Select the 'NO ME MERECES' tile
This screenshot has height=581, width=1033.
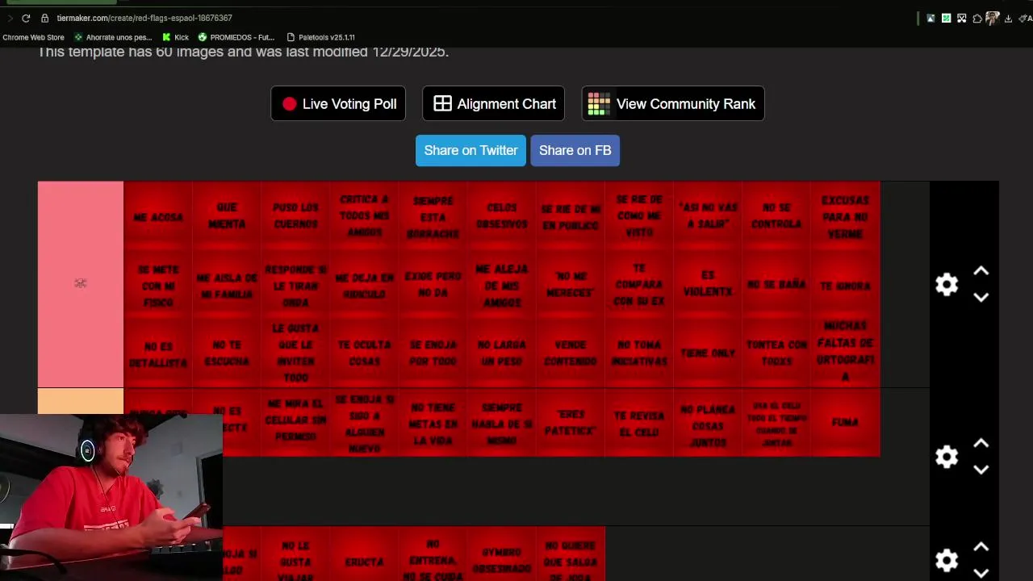(x=571, y=285)
